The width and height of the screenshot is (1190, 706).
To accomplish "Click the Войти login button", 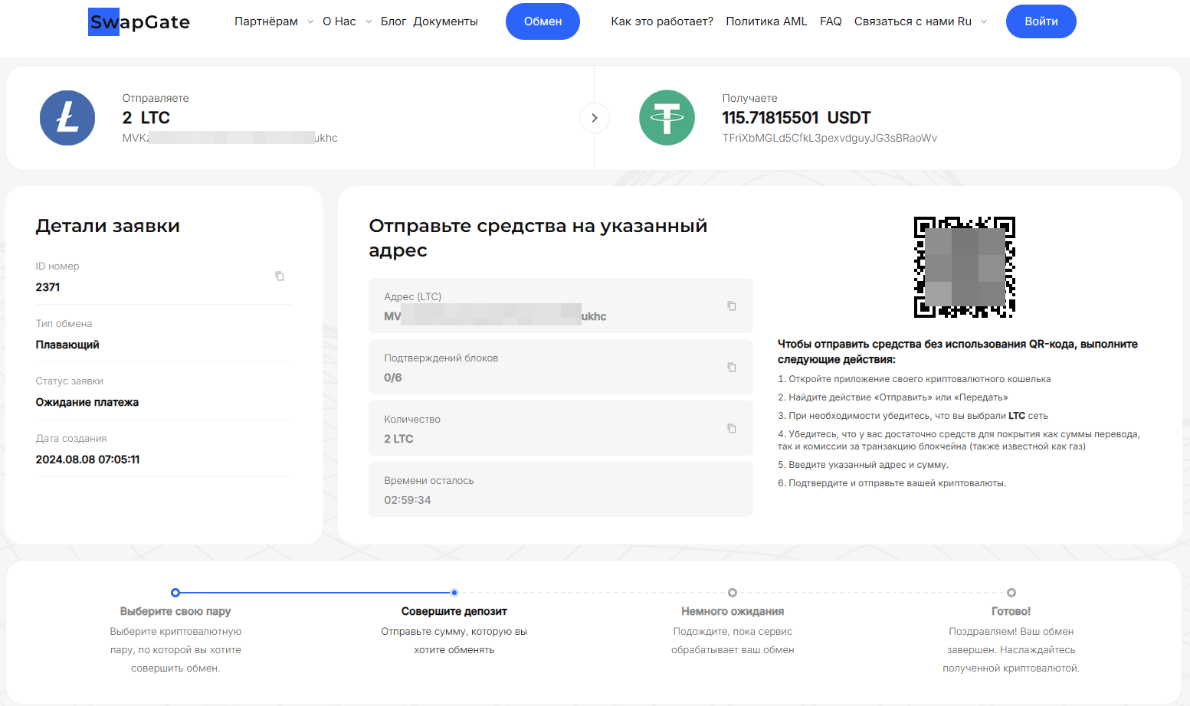I will tap(1041, 21).
